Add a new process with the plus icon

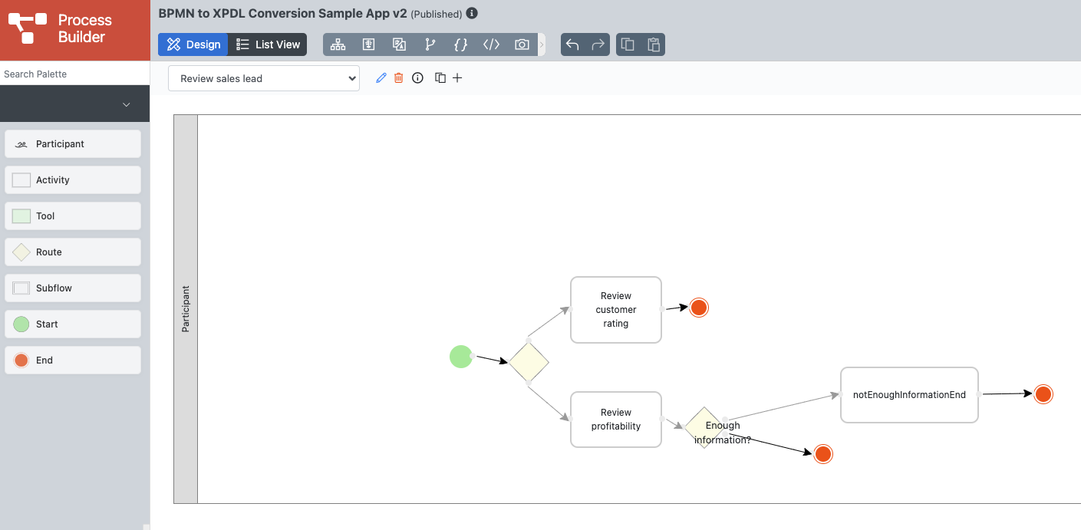point(457,78)
